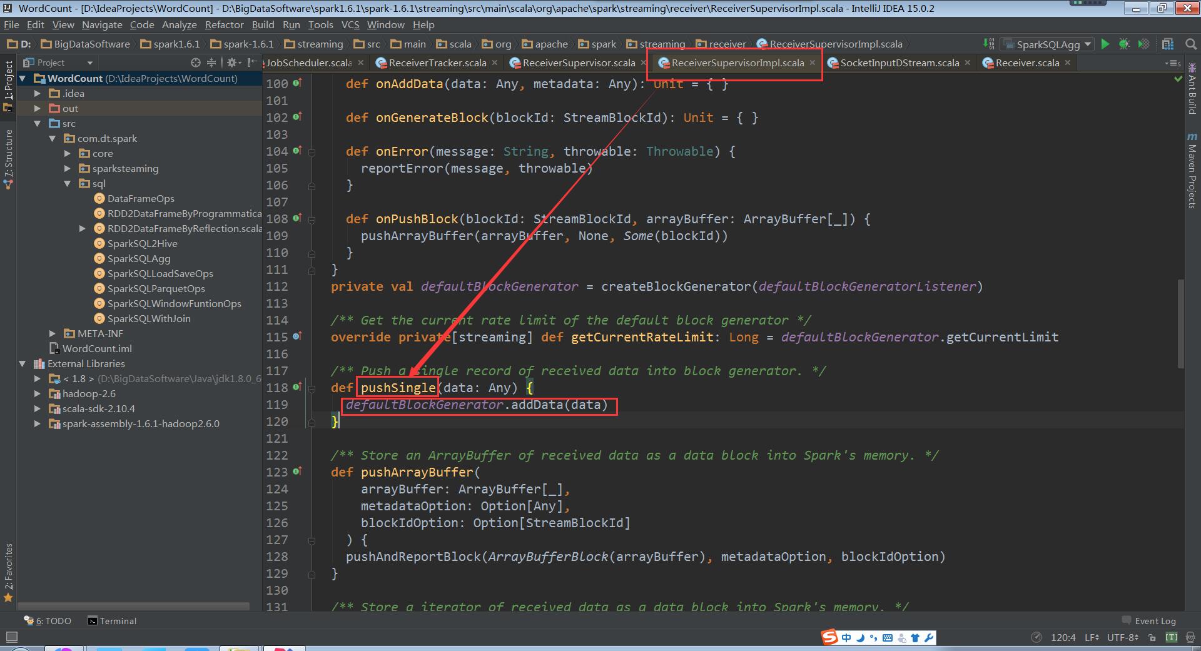
Task: Click the receiver breadcrumb in navigation bar
Action: click(721, 44)
